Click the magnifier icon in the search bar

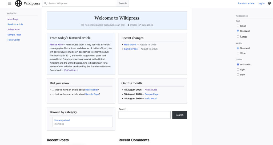coord(45,3)
